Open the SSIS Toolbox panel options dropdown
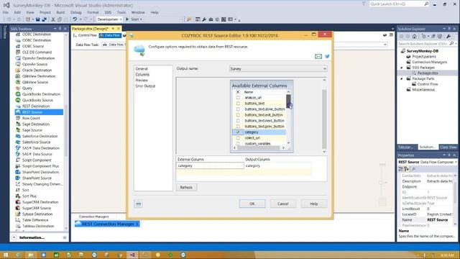 pos(55,29)
